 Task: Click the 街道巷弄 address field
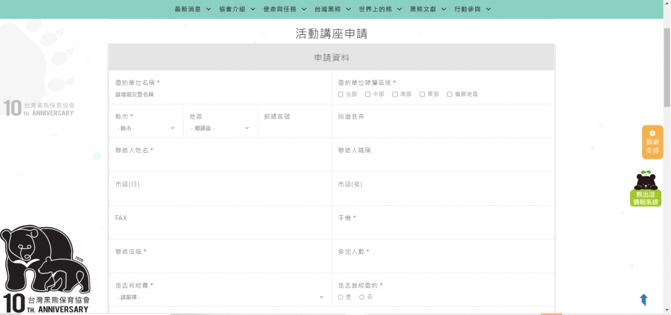click(x=443, y=128)
